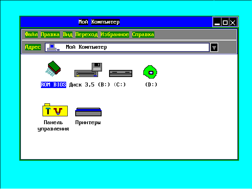Maximize the Мой Компьютер window
Screen dimensions: 252x189
pos(225,22)
